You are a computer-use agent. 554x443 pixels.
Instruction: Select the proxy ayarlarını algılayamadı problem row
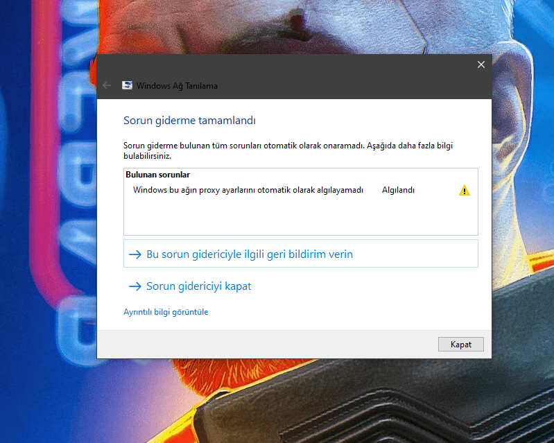[x=301, y=190]
